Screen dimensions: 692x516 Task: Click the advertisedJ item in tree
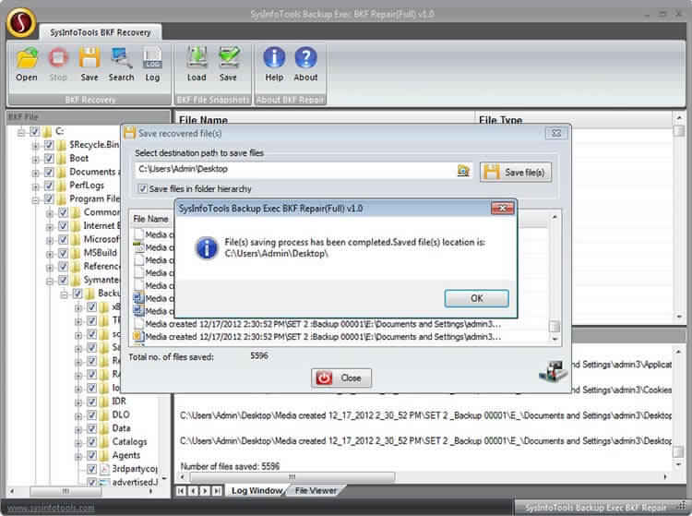click(x=135, y=482)
